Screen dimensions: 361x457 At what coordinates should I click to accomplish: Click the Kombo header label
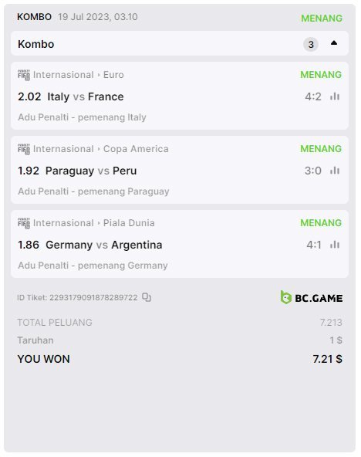pos(36,44)
